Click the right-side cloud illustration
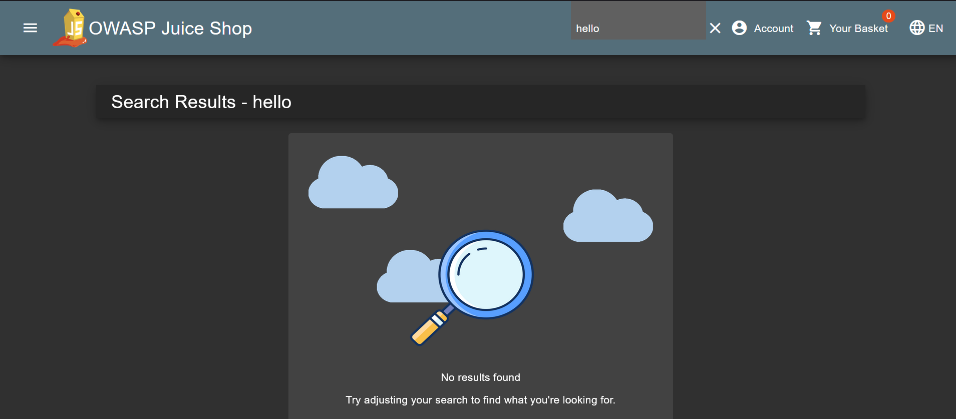Screen dimensions: 956x419 [x=607, y=218]
